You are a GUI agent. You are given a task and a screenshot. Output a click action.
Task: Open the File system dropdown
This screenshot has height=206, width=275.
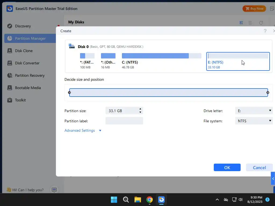click(254, 121)
